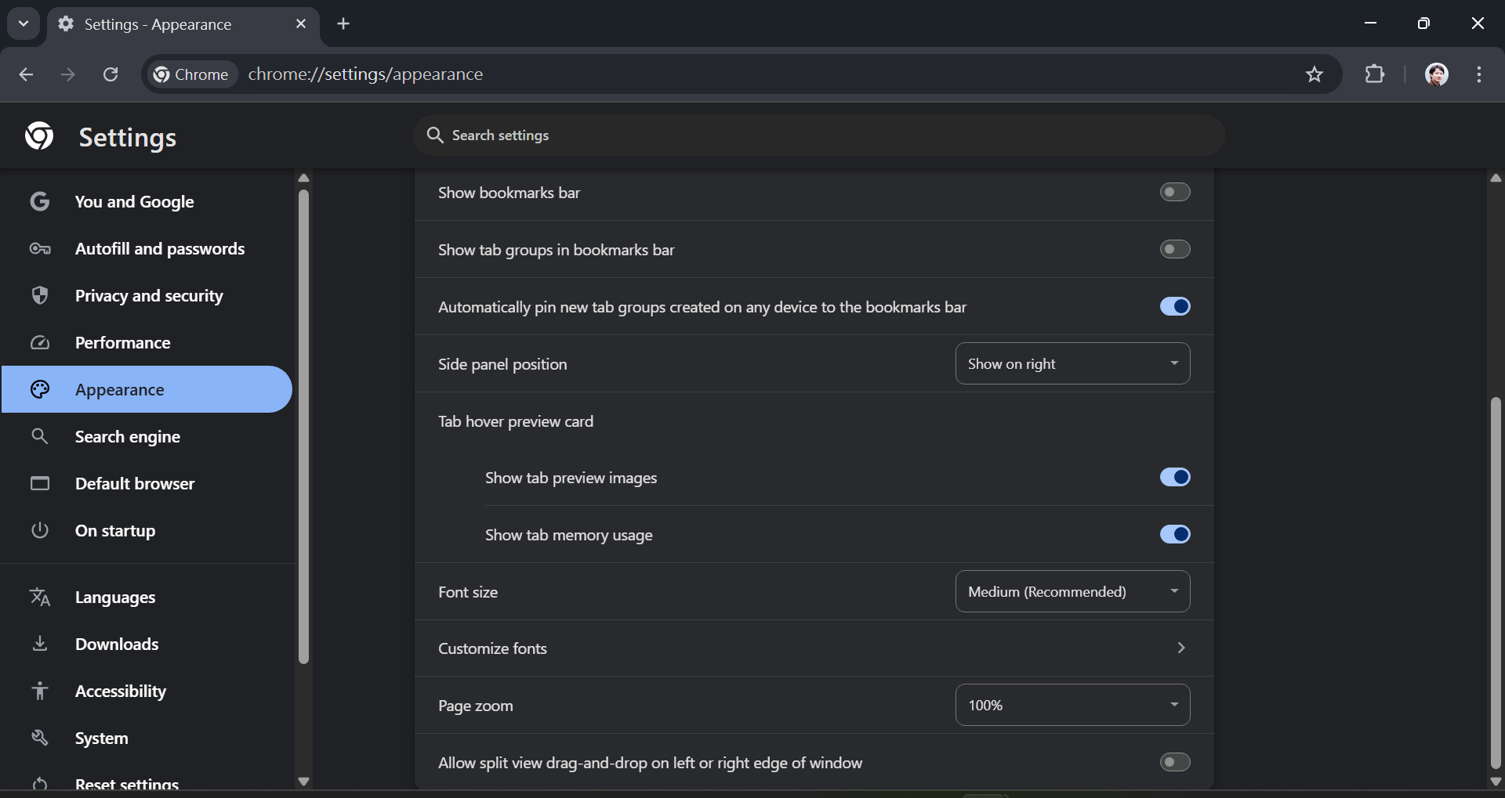Disable Show tab preview images toggle

1174,477
